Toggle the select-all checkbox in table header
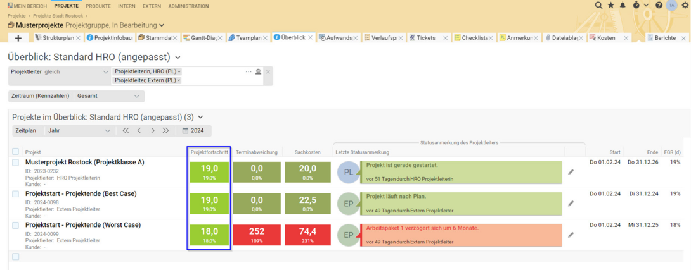 [x=16, y=152]
